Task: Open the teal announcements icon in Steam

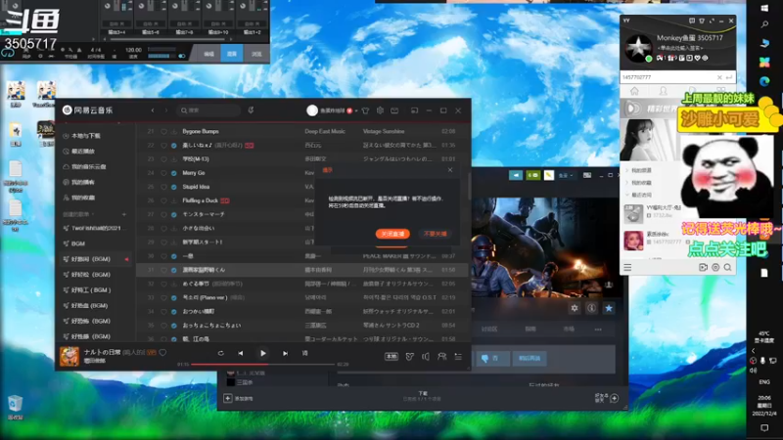Action: (x=516, y=175)
